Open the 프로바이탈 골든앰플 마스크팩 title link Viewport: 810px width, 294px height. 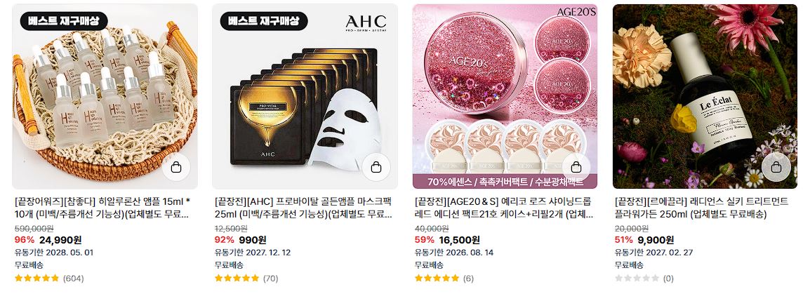pyautogui.click(x=303, y=208)
